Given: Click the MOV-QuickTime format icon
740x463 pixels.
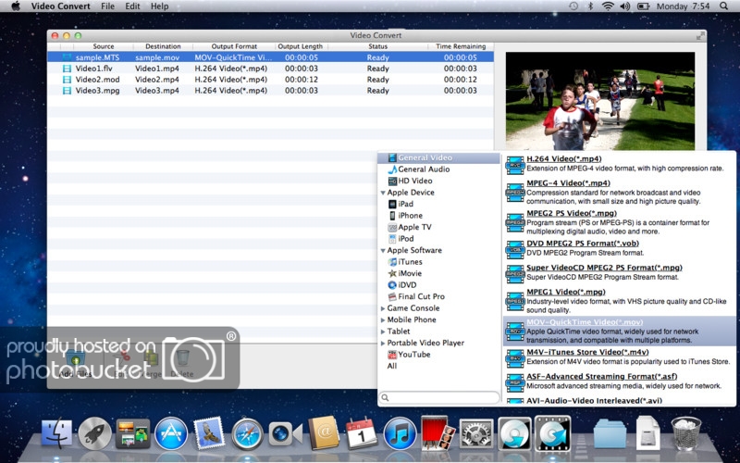Looking at the screenshot, I should coord(515,332).
